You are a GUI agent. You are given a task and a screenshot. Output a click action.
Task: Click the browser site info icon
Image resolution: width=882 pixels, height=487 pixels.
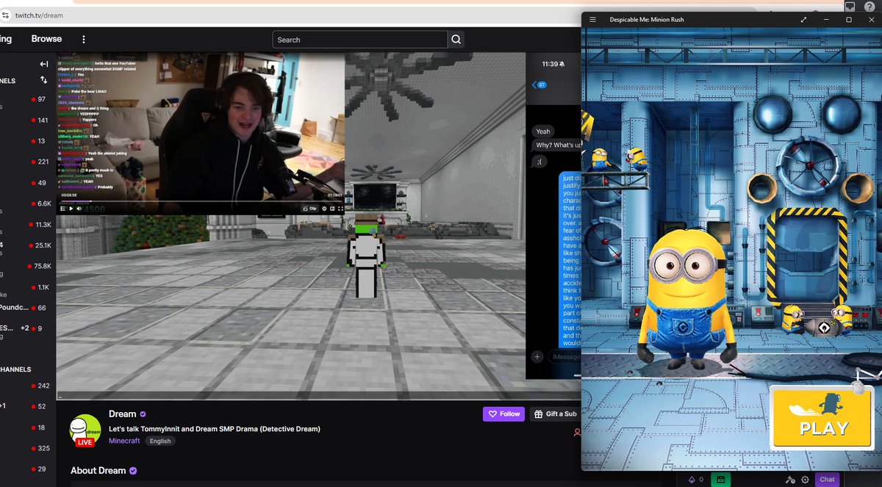5,15
